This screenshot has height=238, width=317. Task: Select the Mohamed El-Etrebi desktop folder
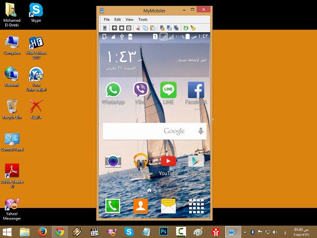click(12, 15)
